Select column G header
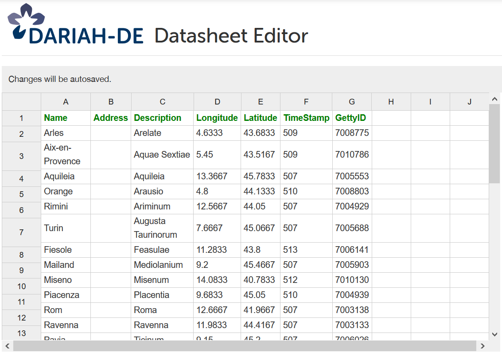502x352 pixels. tap(352, 102)
